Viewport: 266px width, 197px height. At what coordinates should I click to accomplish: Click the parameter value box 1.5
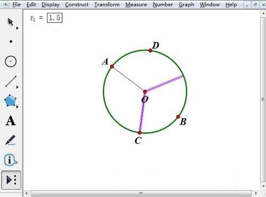click(x=55, y=18)
